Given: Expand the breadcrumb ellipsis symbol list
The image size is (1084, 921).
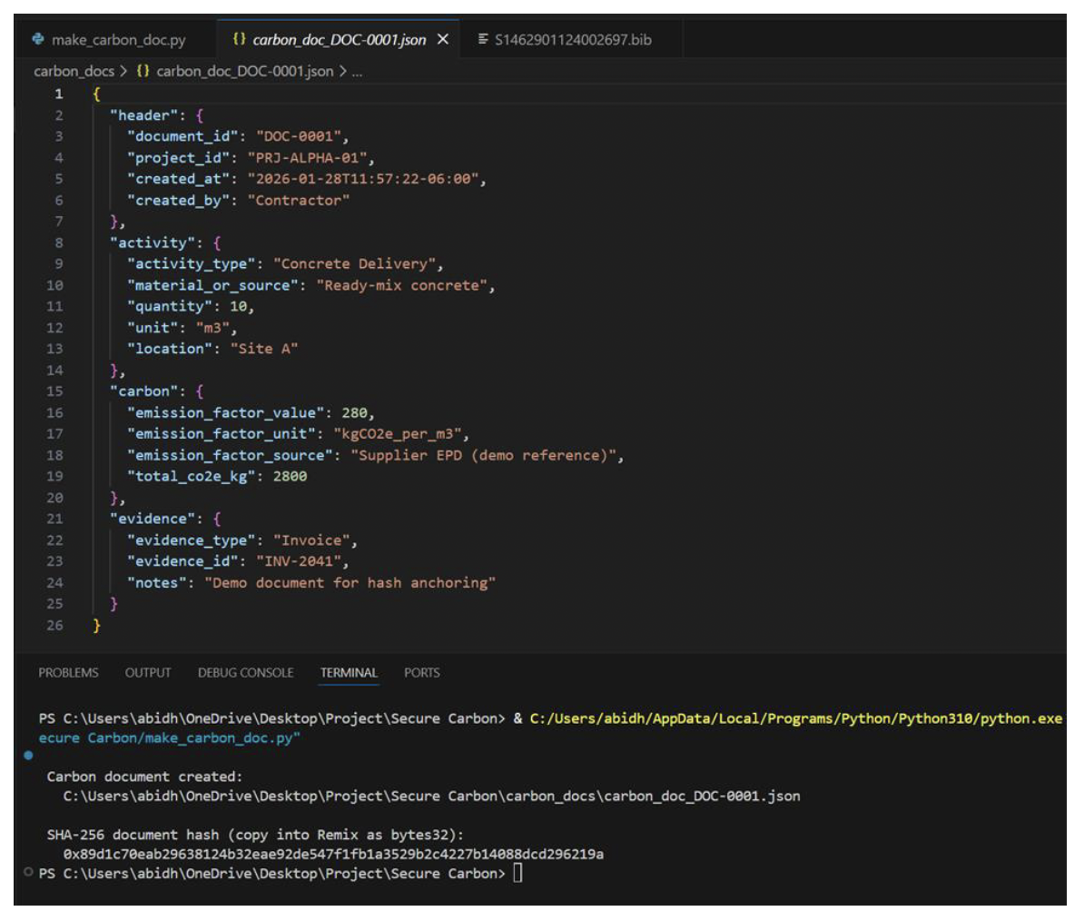Looking at the screenshot, I should (x=357, y=71).
